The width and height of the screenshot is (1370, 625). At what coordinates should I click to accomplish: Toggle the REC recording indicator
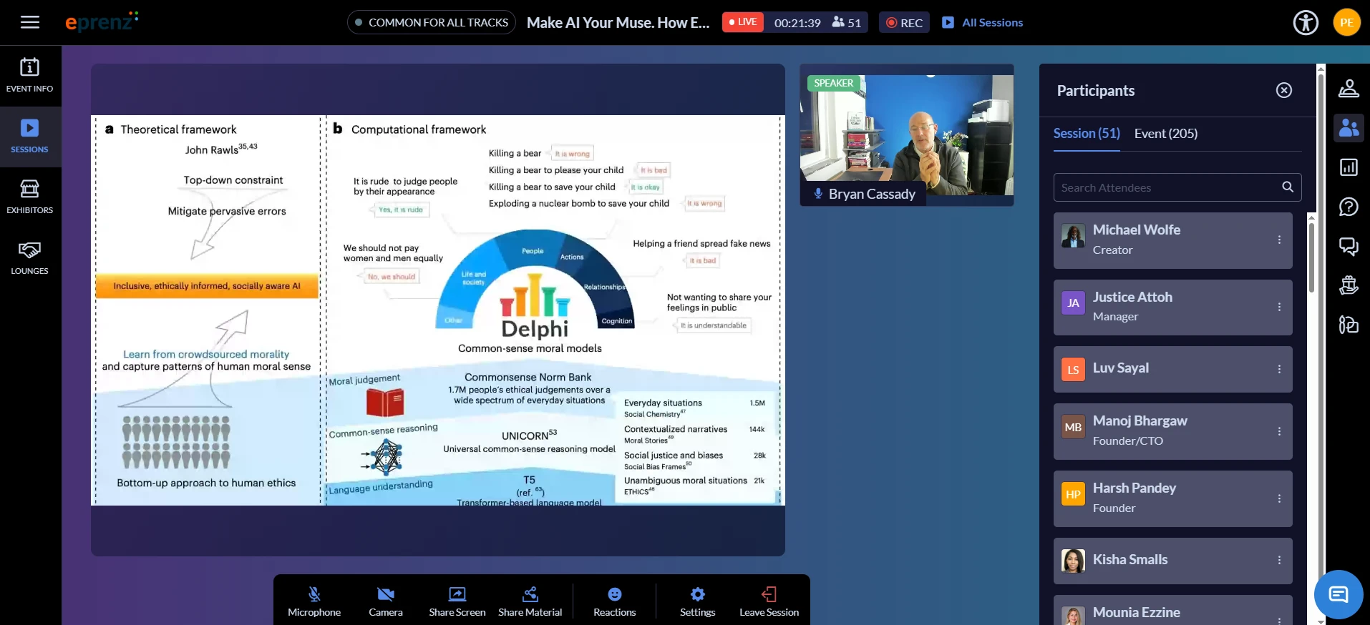click(x=904, y=23)
